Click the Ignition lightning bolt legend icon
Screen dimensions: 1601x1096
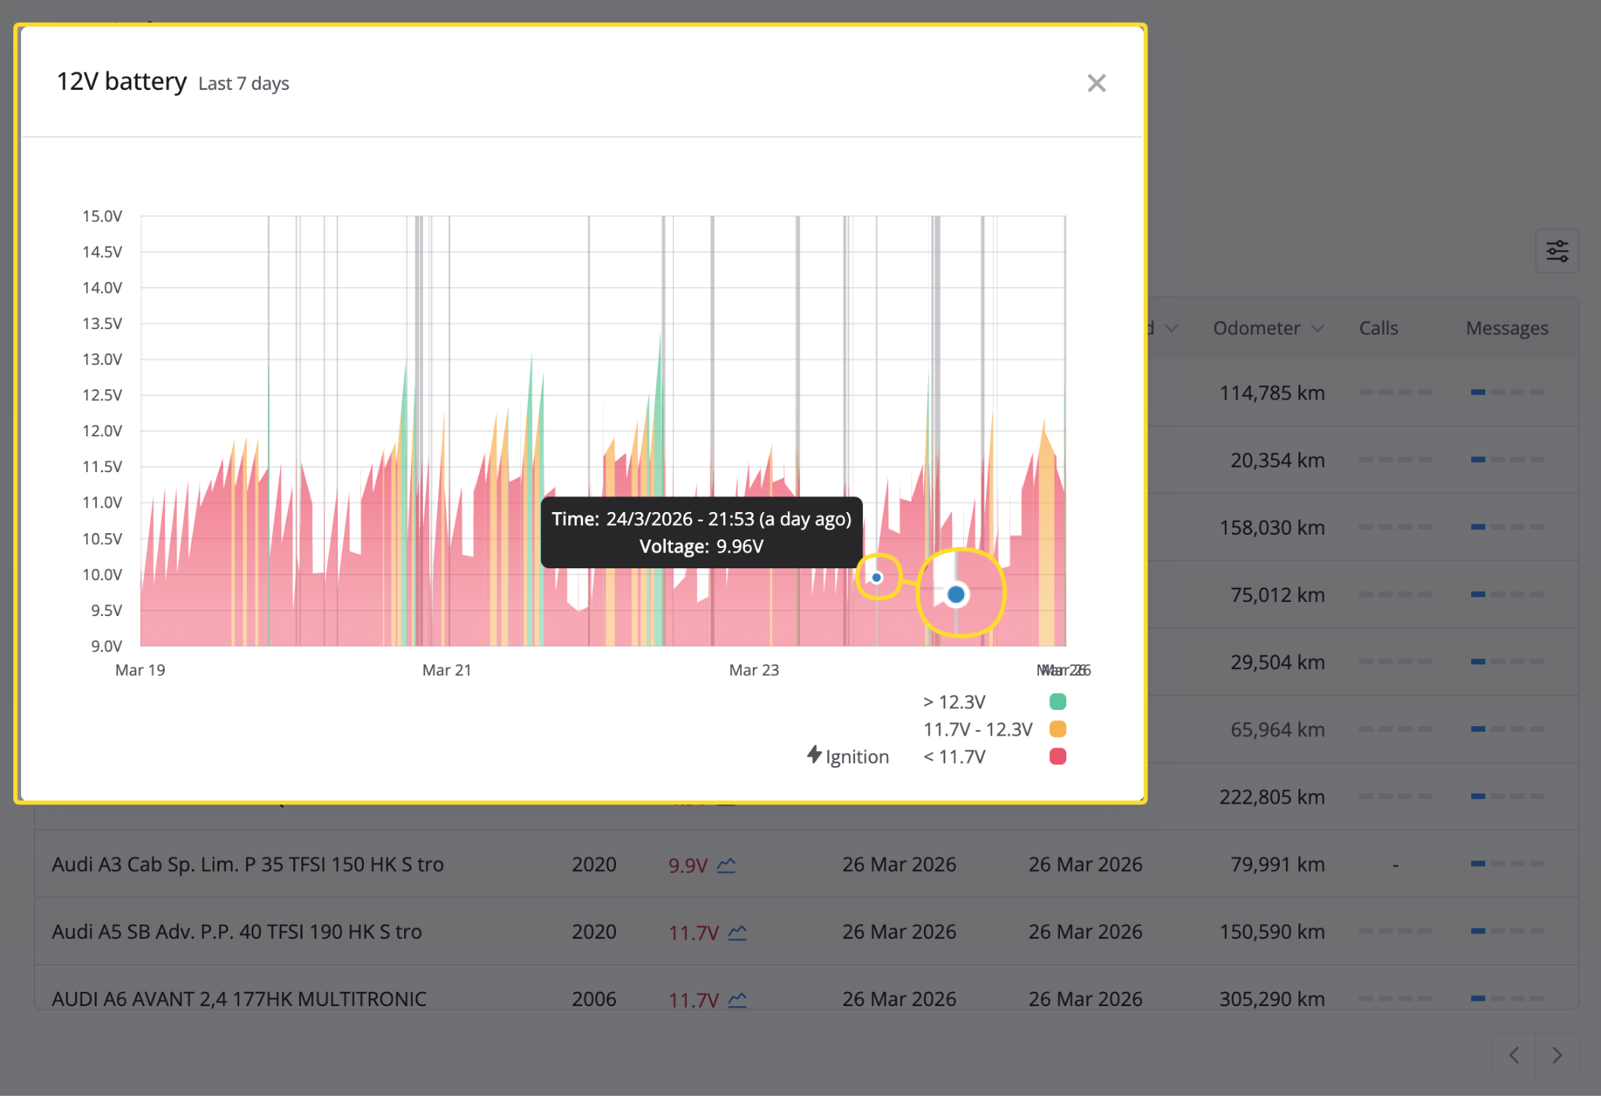click(814, 755)
